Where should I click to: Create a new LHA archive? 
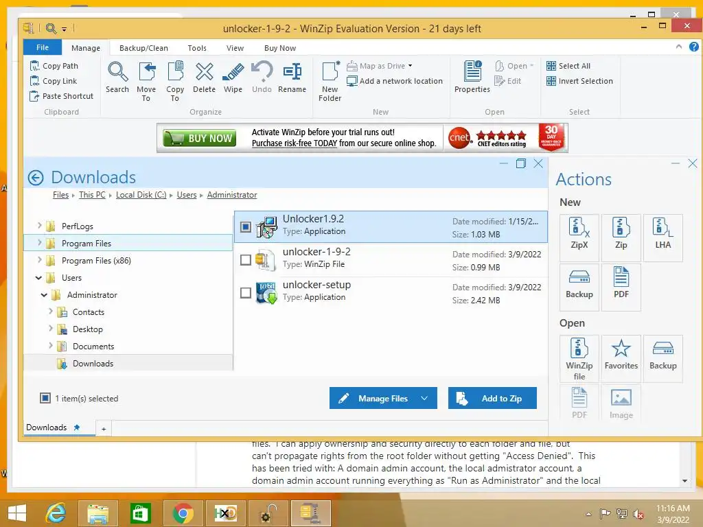[662, 237]
